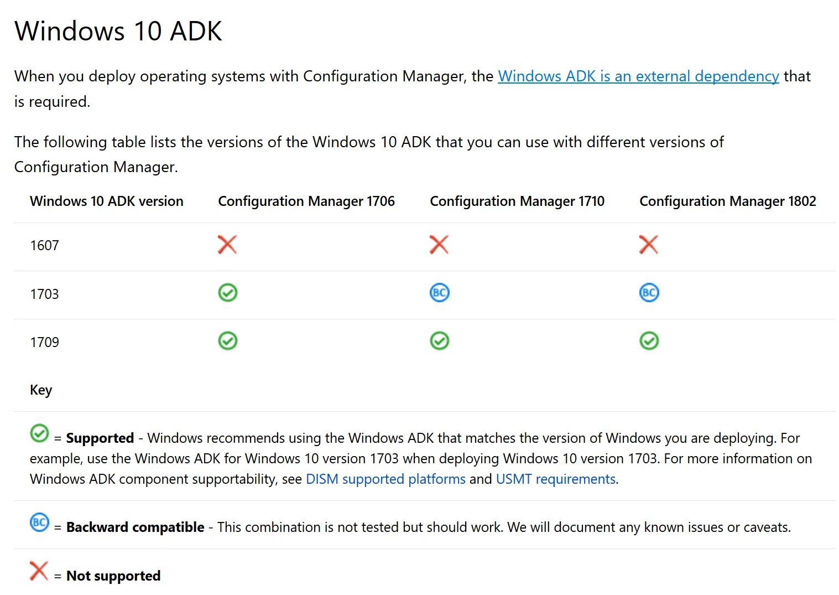Click the blue BC icon for 1703 under Manager 1802
The width and height of the screenshot is (839, 595).
649,292
